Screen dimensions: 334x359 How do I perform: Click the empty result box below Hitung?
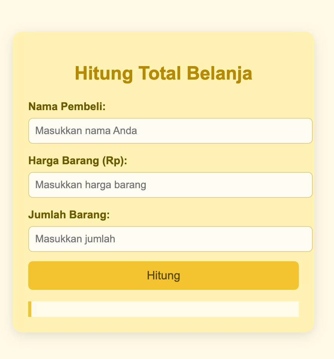[x=164, y=309]
